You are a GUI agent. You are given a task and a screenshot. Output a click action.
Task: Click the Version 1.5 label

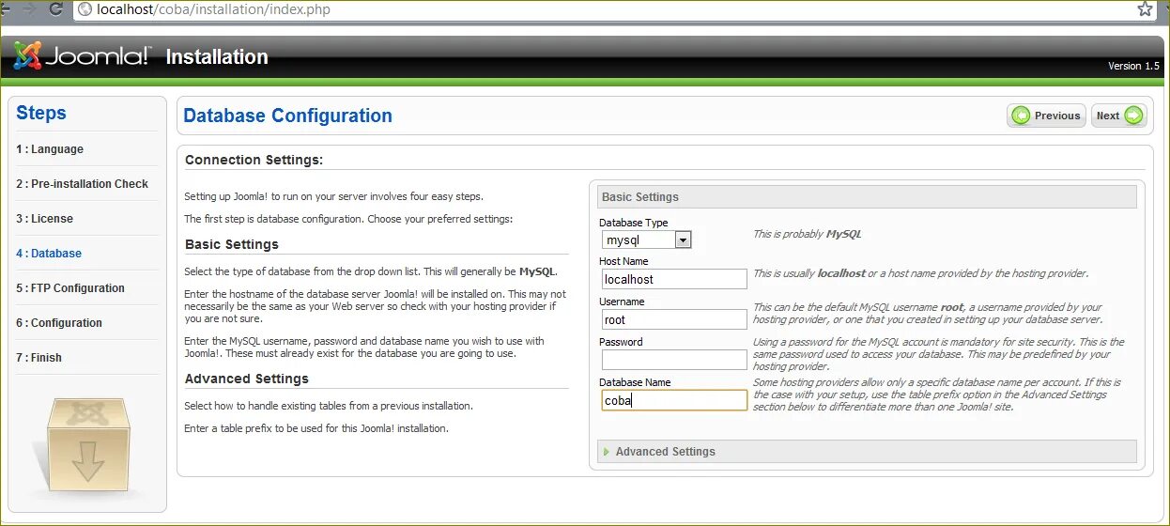[1134, 66]
